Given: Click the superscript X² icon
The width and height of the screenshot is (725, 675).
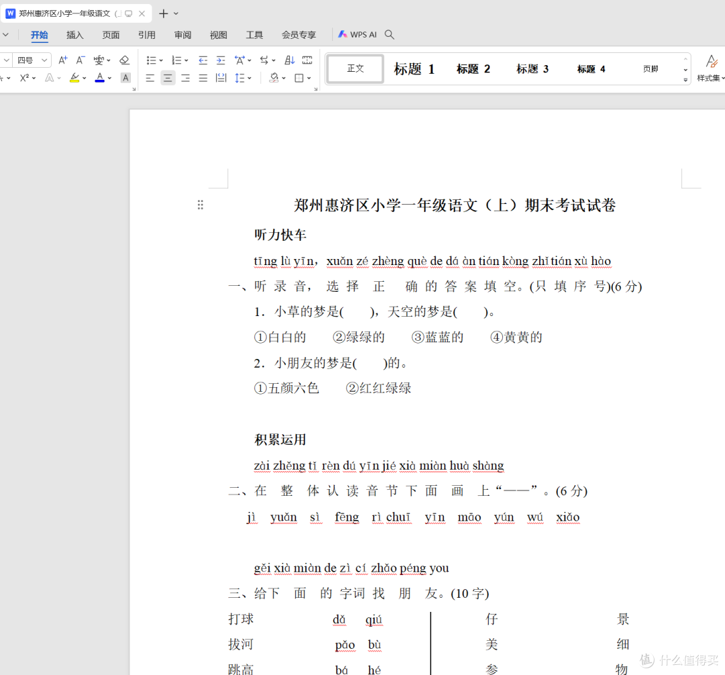Looking at the screenshot, I should click(x=25, y=78).
